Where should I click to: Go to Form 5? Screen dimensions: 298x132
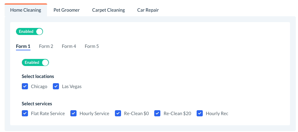point(92,46)
